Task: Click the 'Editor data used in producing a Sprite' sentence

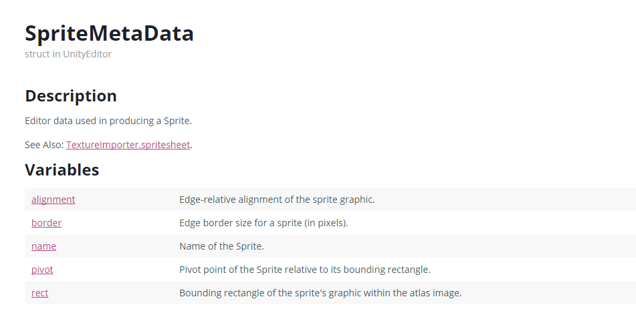Action: tap(108, 121)
